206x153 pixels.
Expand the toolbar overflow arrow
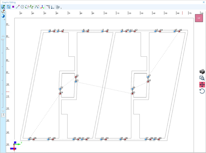pyautogui.click(x=61, y=8)
